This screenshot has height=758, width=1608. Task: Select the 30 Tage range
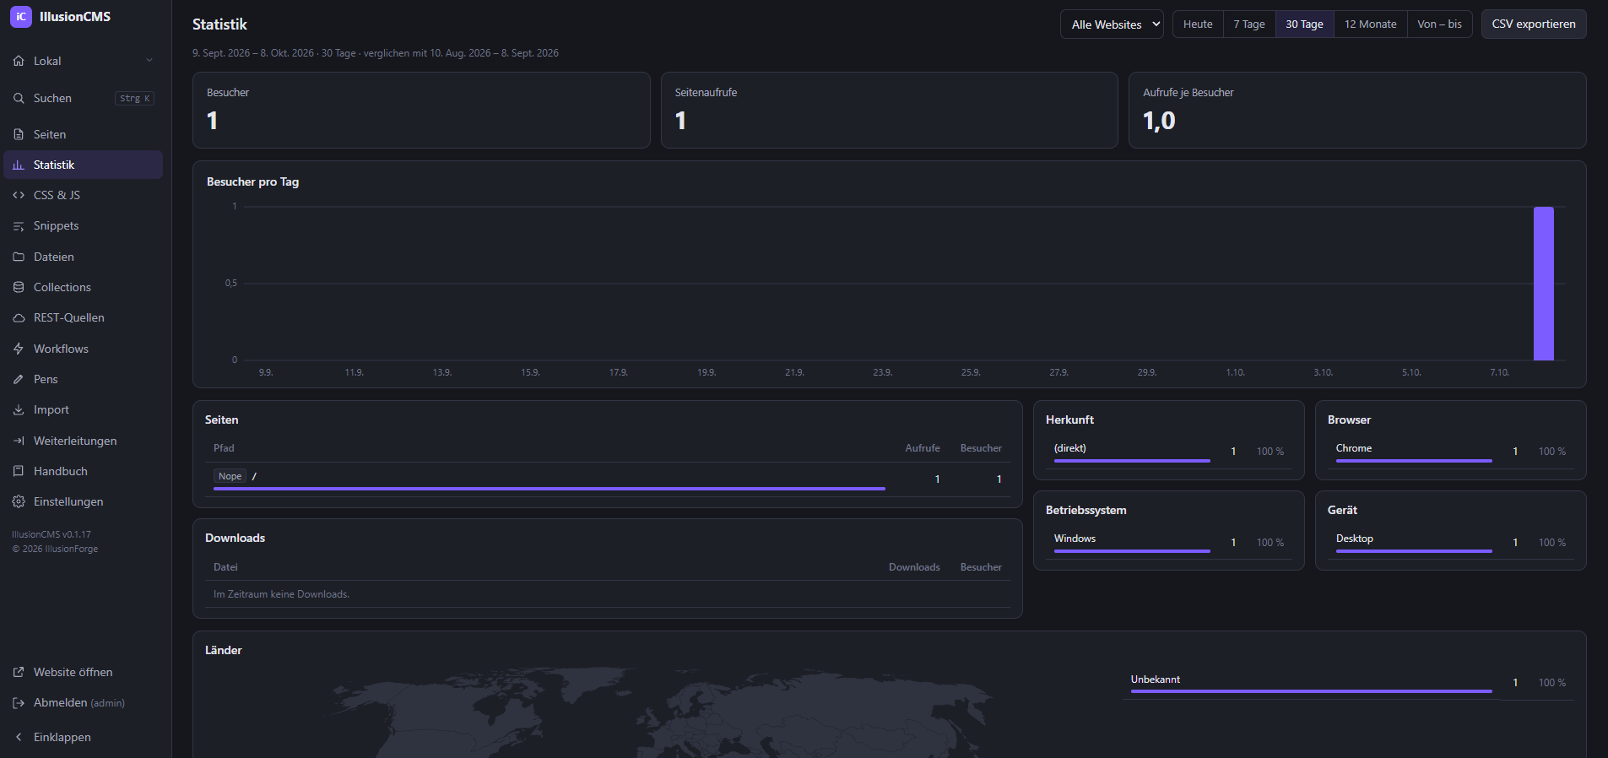pos(1304,24)
